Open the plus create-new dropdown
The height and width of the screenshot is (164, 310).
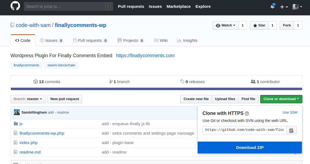[x=284, y=7]
